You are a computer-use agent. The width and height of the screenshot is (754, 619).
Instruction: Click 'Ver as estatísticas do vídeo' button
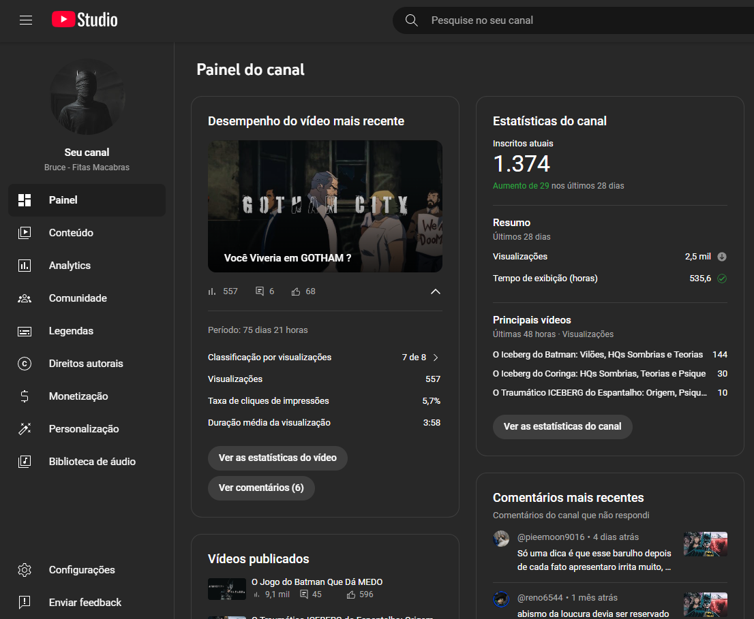tap(277, 458)
